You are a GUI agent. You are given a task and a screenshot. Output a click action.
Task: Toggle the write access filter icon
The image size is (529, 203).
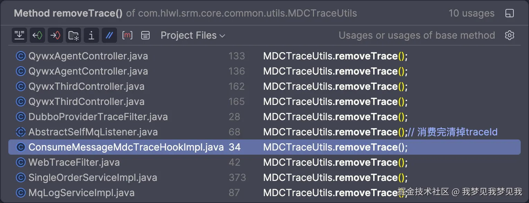pyautogui.click(x=55, y=35)
